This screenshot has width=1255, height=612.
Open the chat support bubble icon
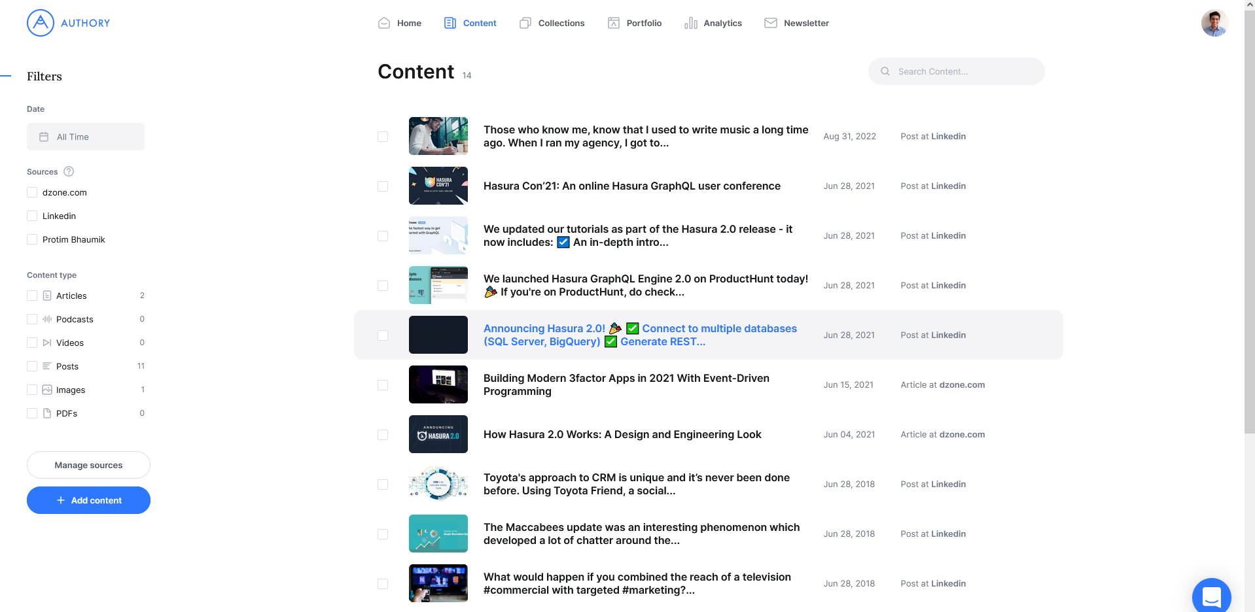[1211, 596]
